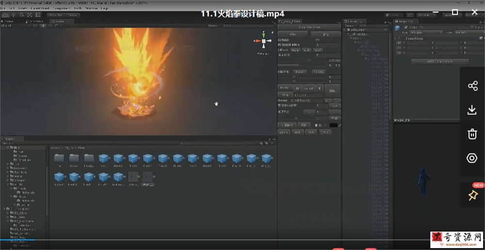Screen dimensions: 485x250
Task: Open the Mat folder in asset grid
Action: coord(59,158)
